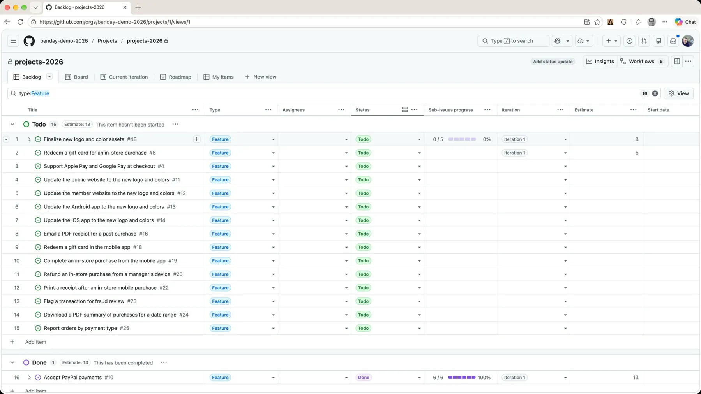Clear the type:Feature filter
Screen dimensions: 701x394
tap(655, 93)
